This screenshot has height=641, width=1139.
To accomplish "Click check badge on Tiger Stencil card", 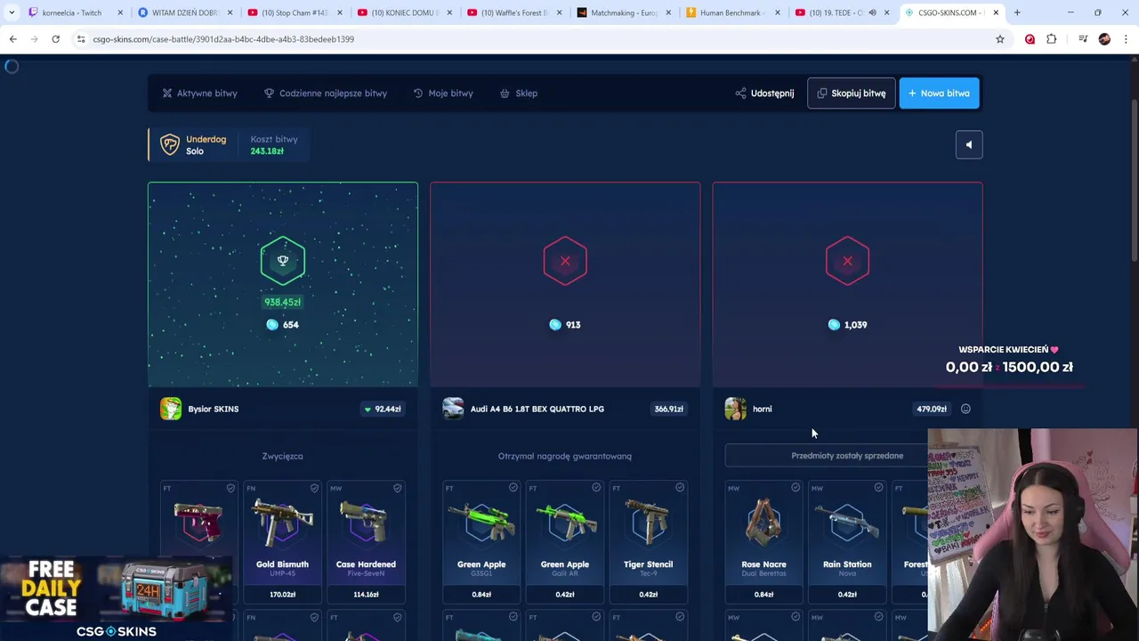I will [x=679, y=488].
